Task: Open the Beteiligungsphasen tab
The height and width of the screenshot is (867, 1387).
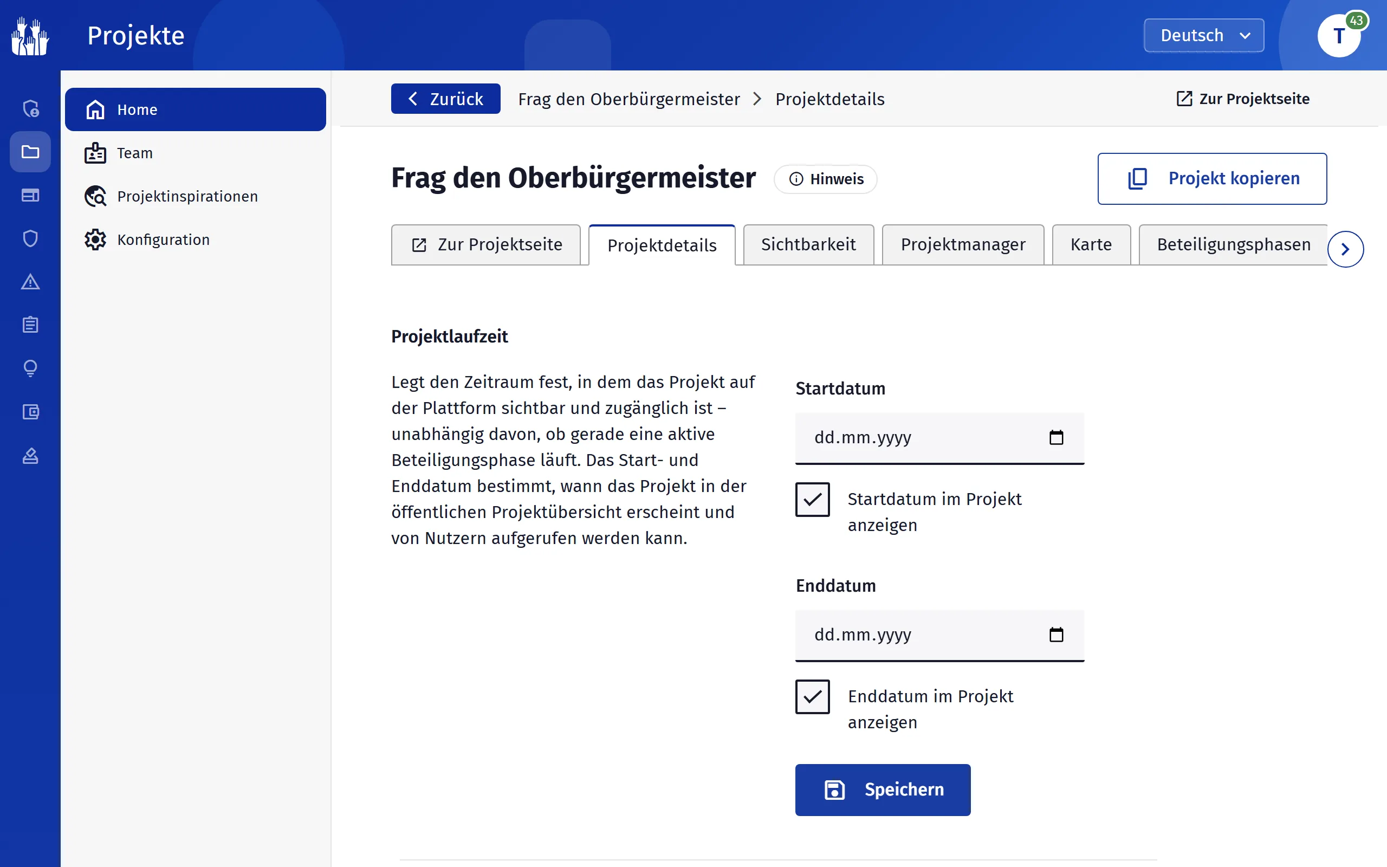Action: click(x=1233, y=245)
